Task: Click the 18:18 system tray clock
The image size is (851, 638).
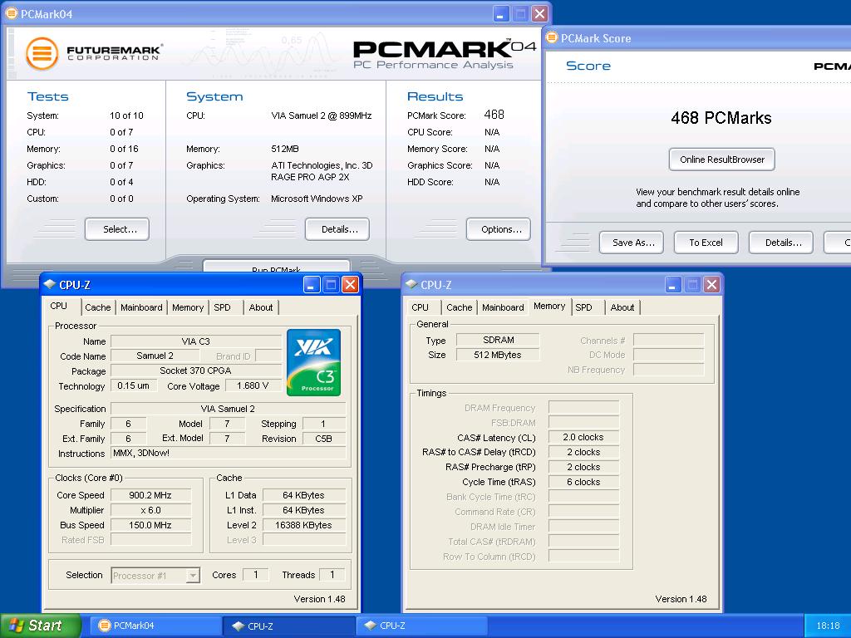Action: 828,626
